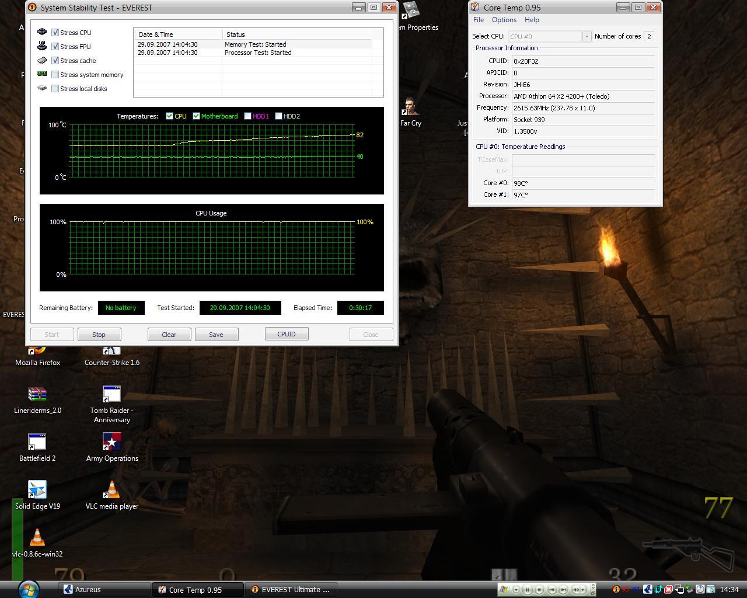The height and width of the screenshot is (598, 747).
Task: Click the Core #0 temperature value 98C
Action: point(583,183)
